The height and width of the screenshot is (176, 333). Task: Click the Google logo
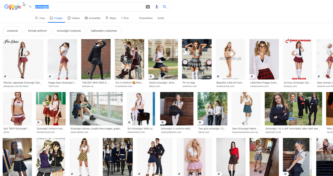(x=13, y=7)
